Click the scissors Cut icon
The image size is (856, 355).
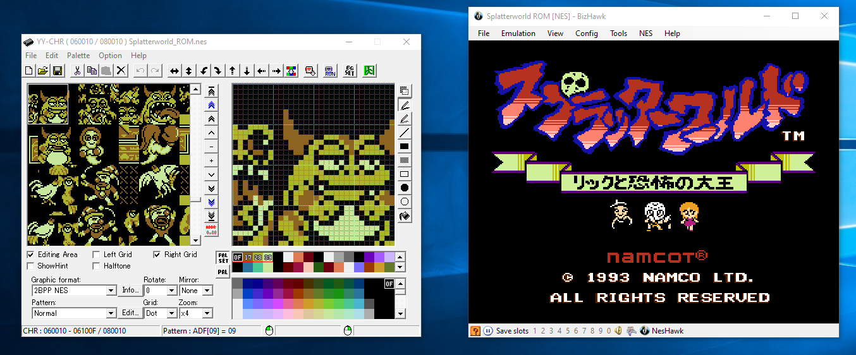coord(77,71)
